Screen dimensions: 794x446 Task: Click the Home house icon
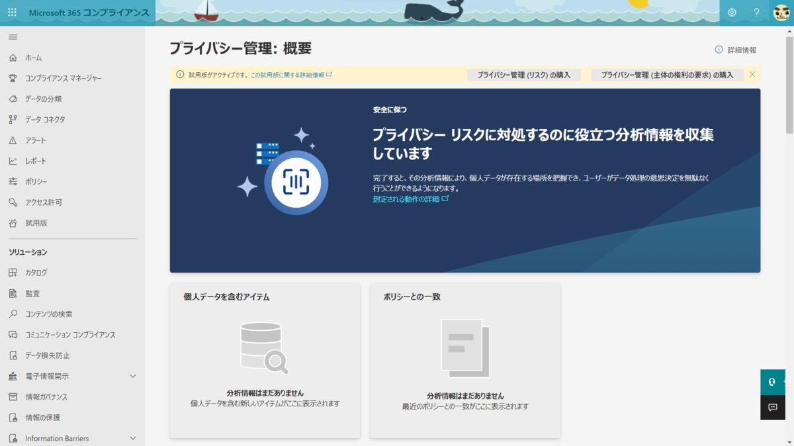(x=13, y=58)
